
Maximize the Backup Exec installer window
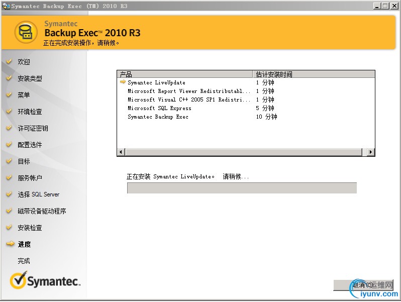click(385, 6)
